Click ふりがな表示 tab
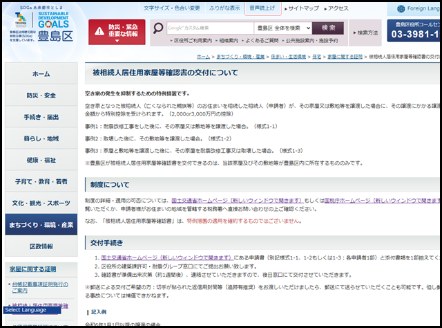This screenshot has width=442, height=328. click(x=224, y=8)
